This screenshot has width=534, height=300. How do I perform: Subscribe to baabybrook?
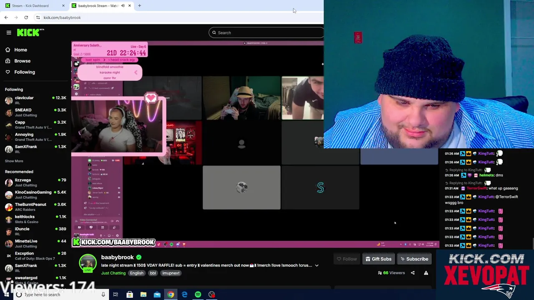(x=414, y=259)
